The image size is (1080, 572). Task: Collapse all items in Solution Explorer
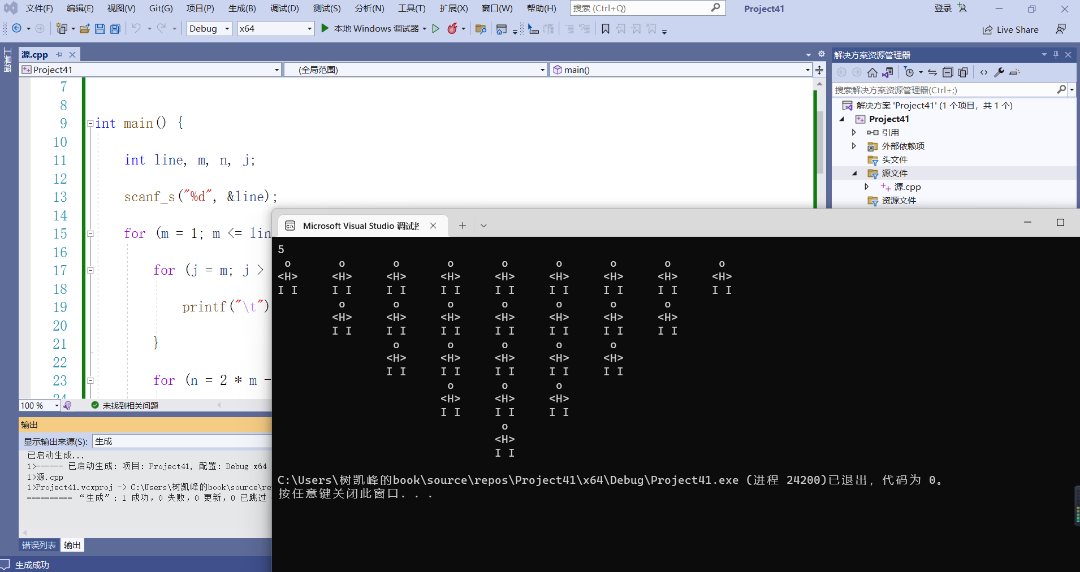pos(948,72)
